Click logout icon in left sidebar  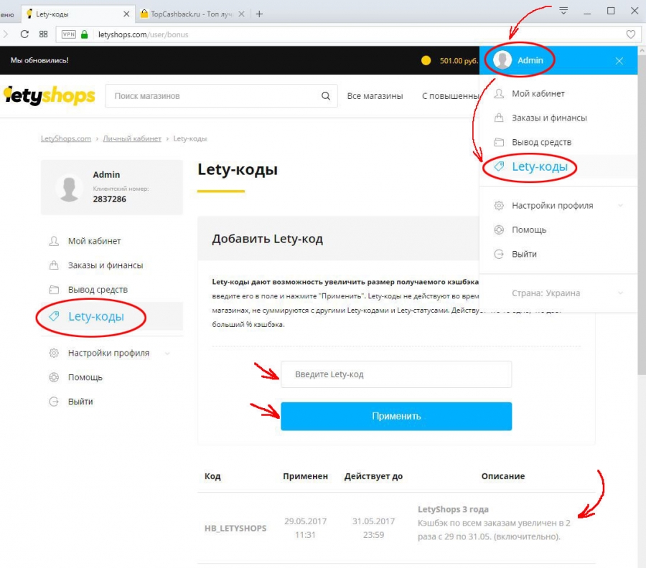point(54,402)
